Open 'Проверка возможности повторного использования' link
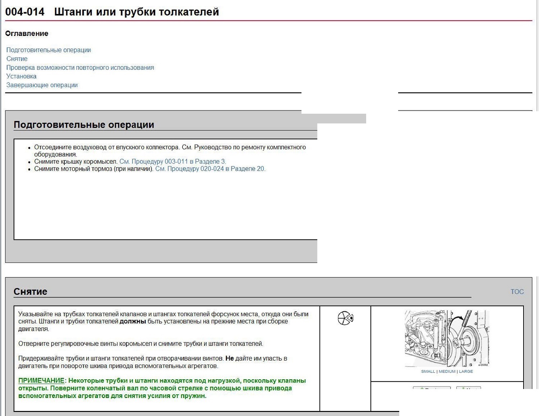Image resolution: width=539 pixels, height=416 pixels. (80, 68)
